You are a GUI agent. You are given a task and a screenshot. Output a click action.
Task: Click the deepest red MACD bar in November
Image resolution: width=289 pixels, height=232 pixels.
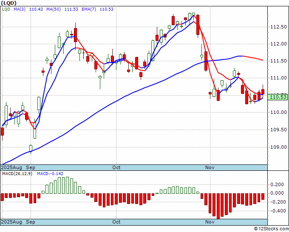coord(218,206)
